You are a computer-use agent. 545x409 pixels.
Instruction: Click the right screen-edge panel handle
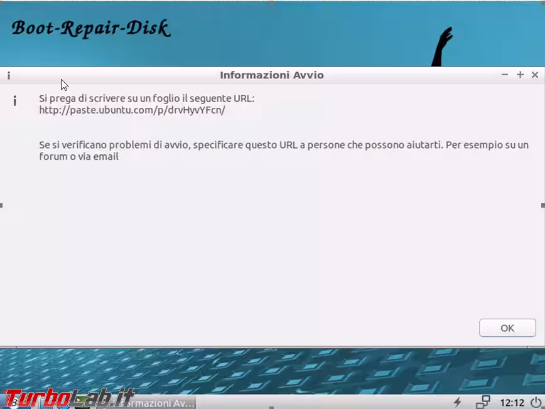click(542, 205)
